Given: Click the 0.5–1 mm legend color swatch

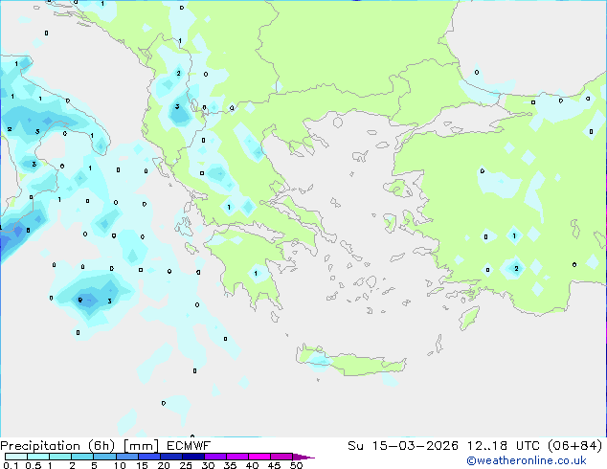Looking at the screenshot, I should (x=38, y=457).
